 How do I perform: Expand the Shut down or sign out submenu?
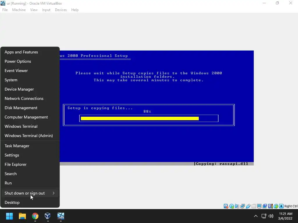[30, 193]
